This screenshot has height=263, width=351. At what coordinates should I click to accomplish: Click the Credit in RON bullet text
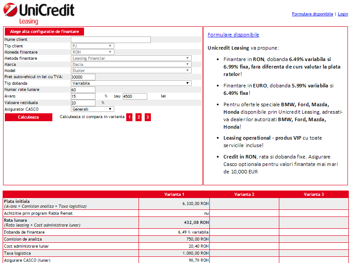pos(281,164)
